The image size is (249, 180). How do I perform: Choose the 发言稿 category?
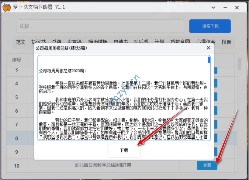click(74, 42)
